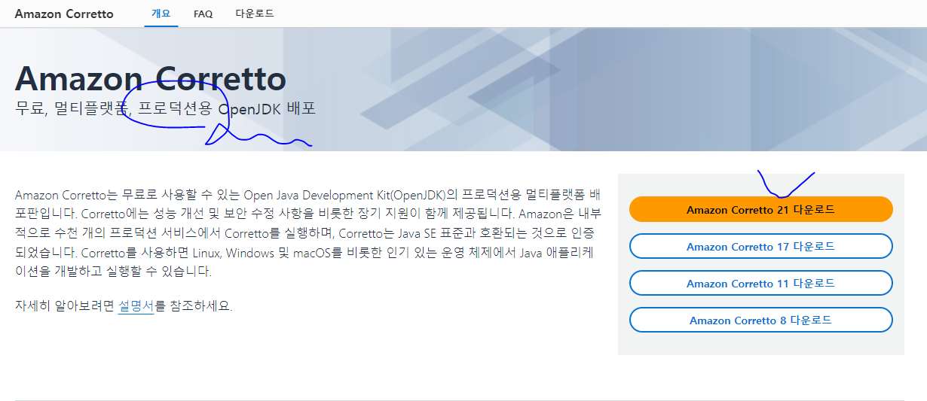Viewport: 927px width, 401px height.
Task: Download Amazon Corretto 21
Action: (760, 209)
